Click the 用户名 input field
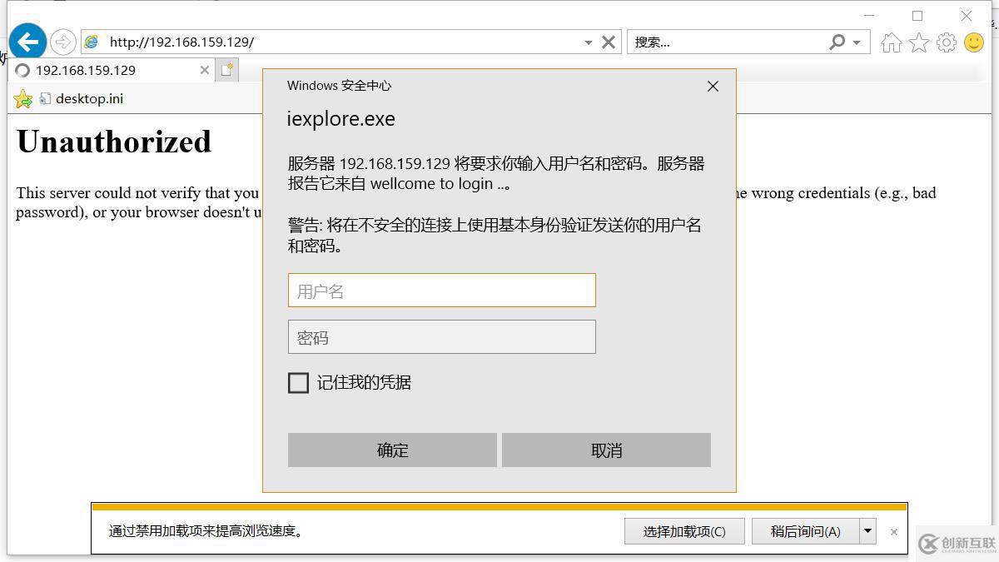999x562 pixels. click(x=442, y=291)
